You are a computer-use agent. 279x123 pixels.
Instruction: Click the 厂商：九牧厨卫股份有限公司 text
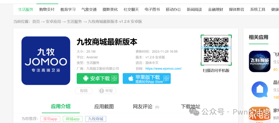(98, 68)
